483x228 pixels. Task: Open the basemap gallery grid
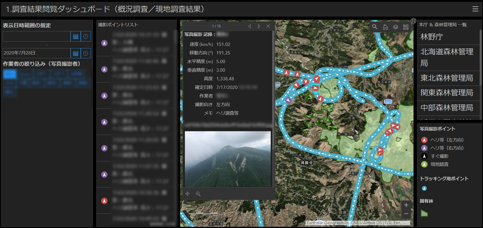(406, 27)
